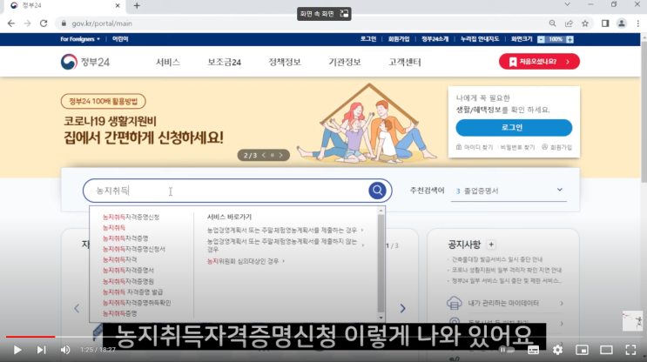Image resolution: width=647 pixels, height=362 pixels.
Task: Click the browser back arrow
Action: pos(11,23)
